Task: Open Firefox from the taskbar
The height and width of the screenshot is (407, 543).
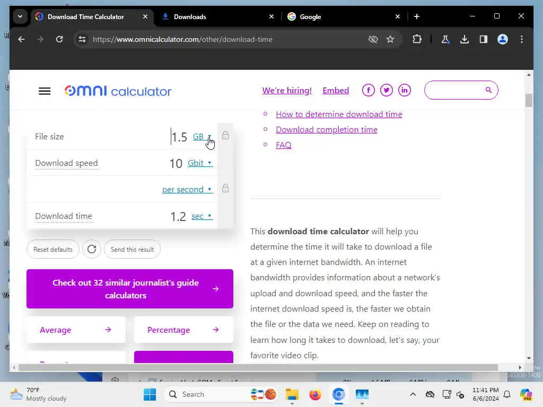Action: point(315,394)
